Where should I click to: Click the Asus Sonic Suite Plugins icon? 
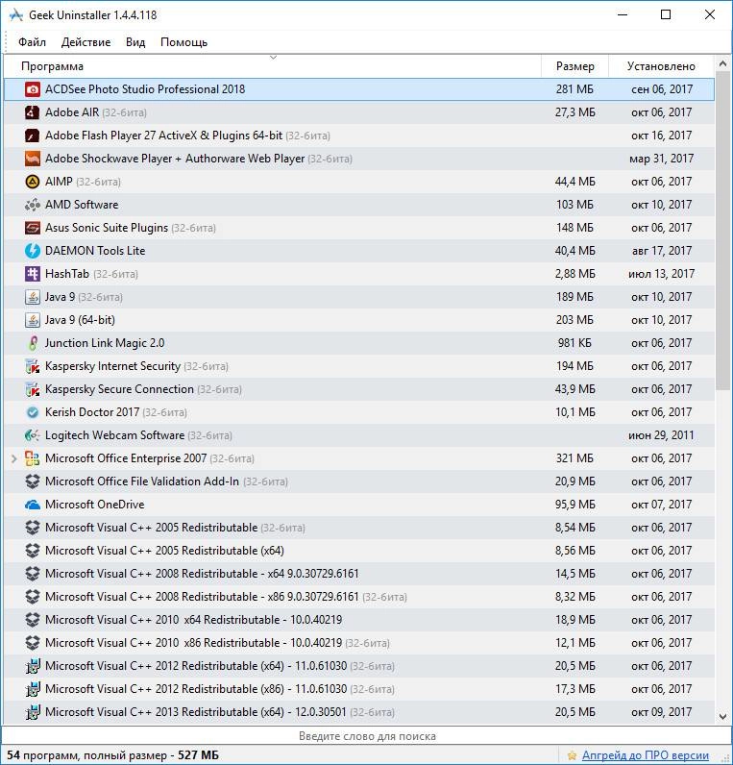tap(33, 228)
